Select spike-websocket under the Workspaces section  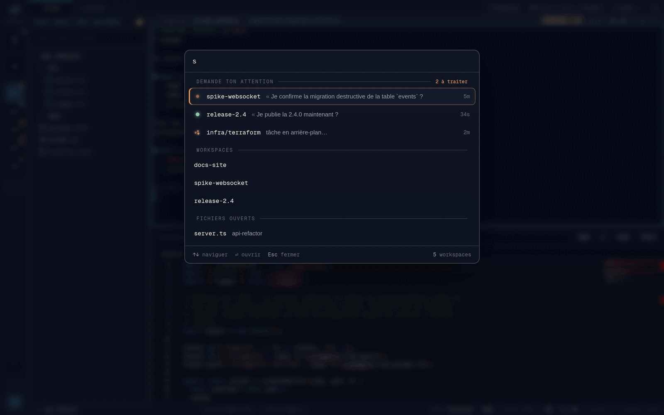[332, 183]
